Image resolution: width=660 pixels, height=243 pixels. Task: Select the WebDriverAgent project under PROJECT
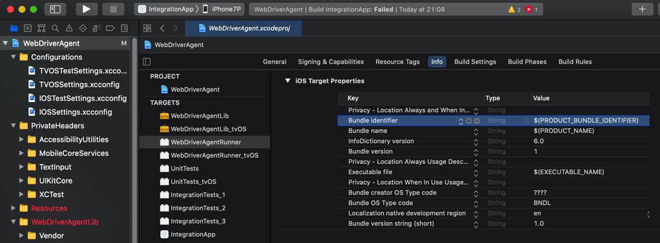(x=190, y=89)
